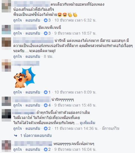Open the มีการแก้ไข edit history link
The image size is (135, 153).
pyautogui.click(x=111, y=128)
